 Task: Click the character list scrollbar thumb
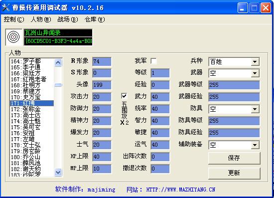click(58, 85)
